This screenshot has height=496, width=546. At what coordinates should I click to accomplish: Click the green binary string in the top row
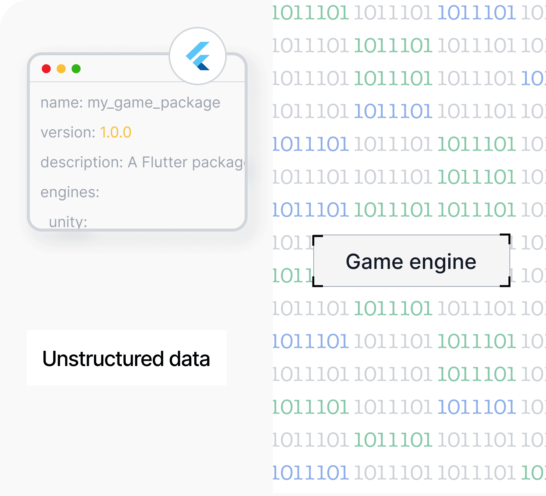[x=311, y=13]
